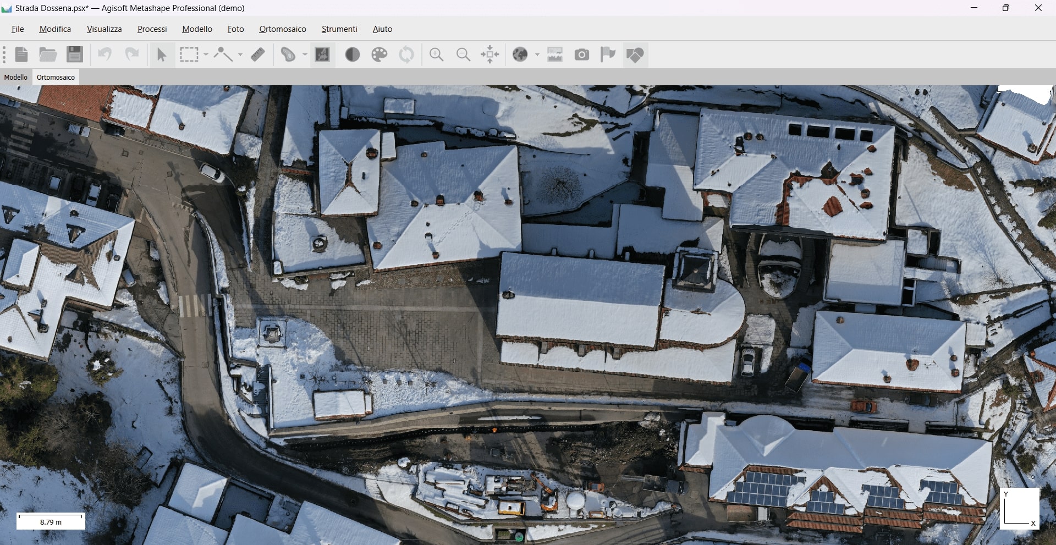Open a project with the folder icon
This screenshot has height=545, width=1056.
(x=48, y=54)
